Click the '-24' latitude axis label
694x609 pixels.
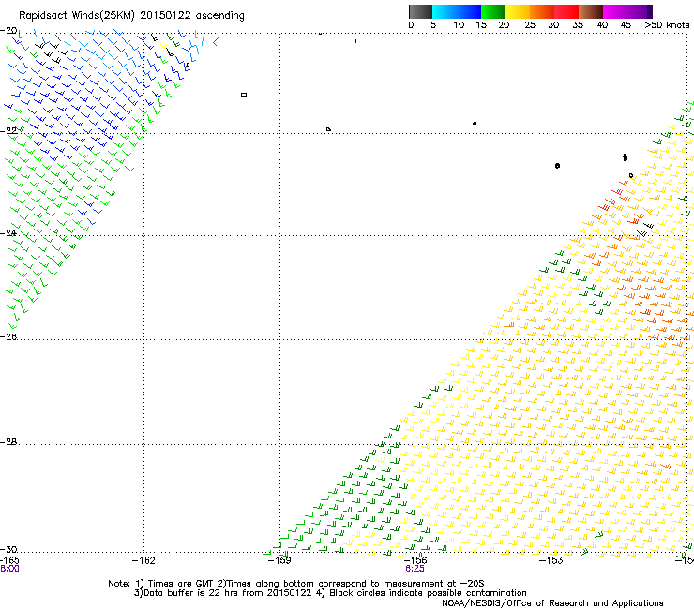pos(8,232)
